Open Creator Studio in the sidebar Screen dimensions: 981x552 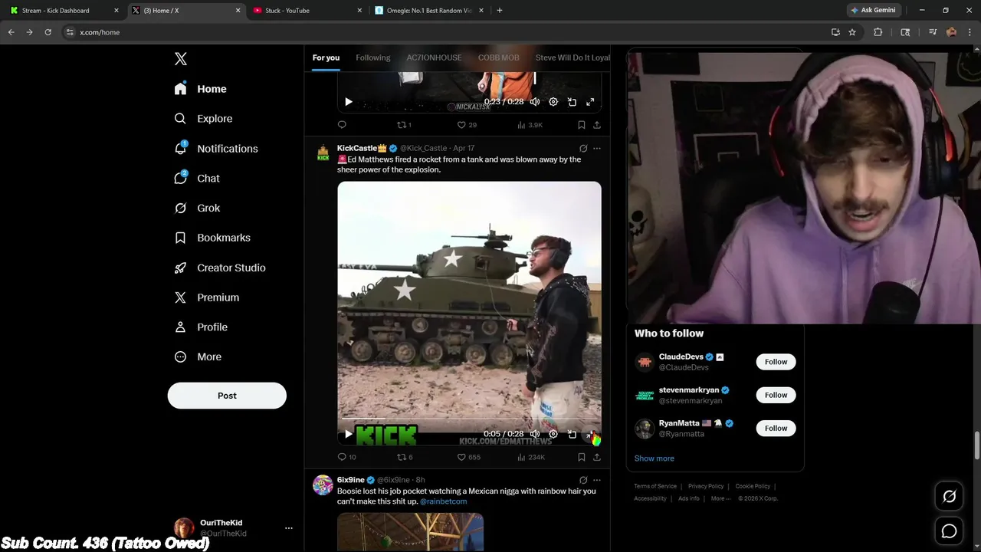[x=220, y=268]
